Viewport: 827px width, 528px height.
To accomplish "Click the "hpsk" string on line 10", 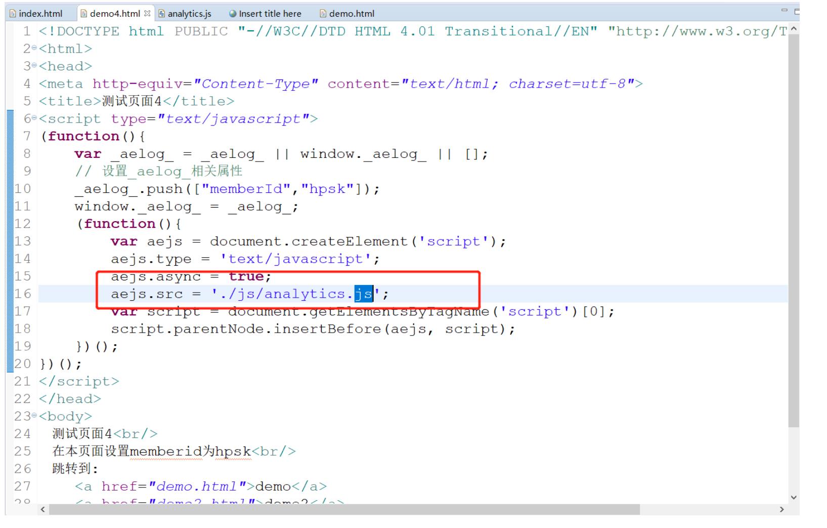I will click(328, 189).
